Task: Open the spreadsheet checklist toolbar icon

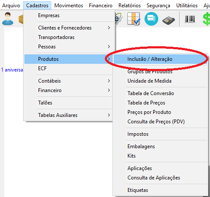Action: 133,19
